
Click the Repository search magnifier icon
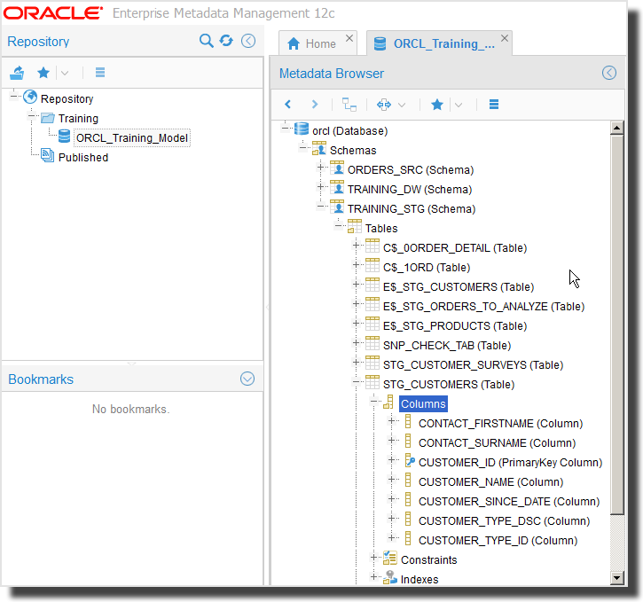coord(207,41)
